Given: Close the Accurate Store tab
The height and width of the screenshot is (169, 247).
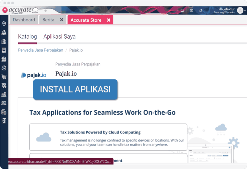Looking at the screenshot, I should [x=109, y=20].
